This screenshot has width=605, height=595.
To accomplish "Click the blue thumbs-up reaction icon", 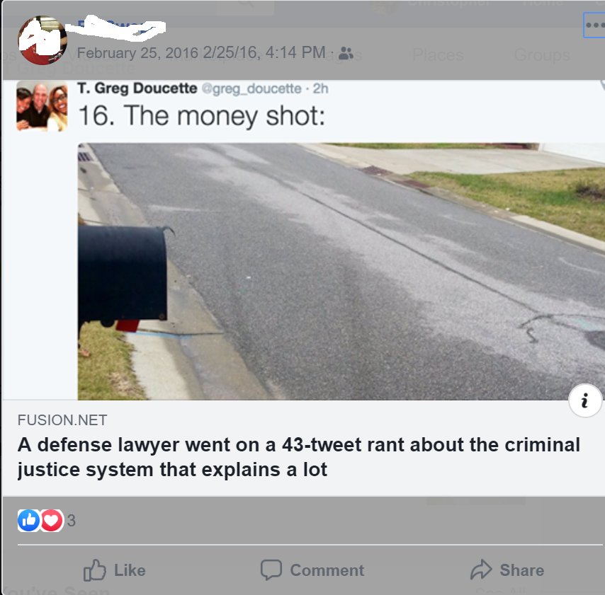I will tap(28, 521).
